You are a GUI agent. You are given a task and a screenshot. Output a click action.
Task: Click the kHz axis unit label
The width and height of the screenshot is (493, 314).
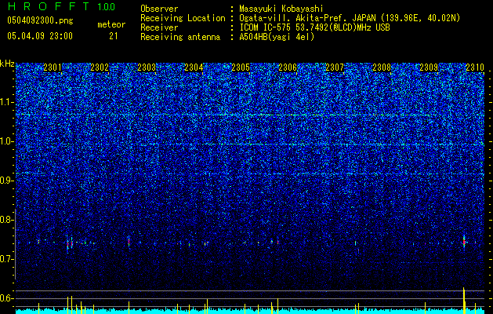[7, 64]
